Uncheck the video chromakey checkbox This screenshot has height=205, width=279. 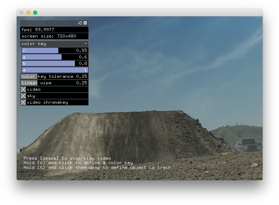pyautogui.click(x=23, y=102)
